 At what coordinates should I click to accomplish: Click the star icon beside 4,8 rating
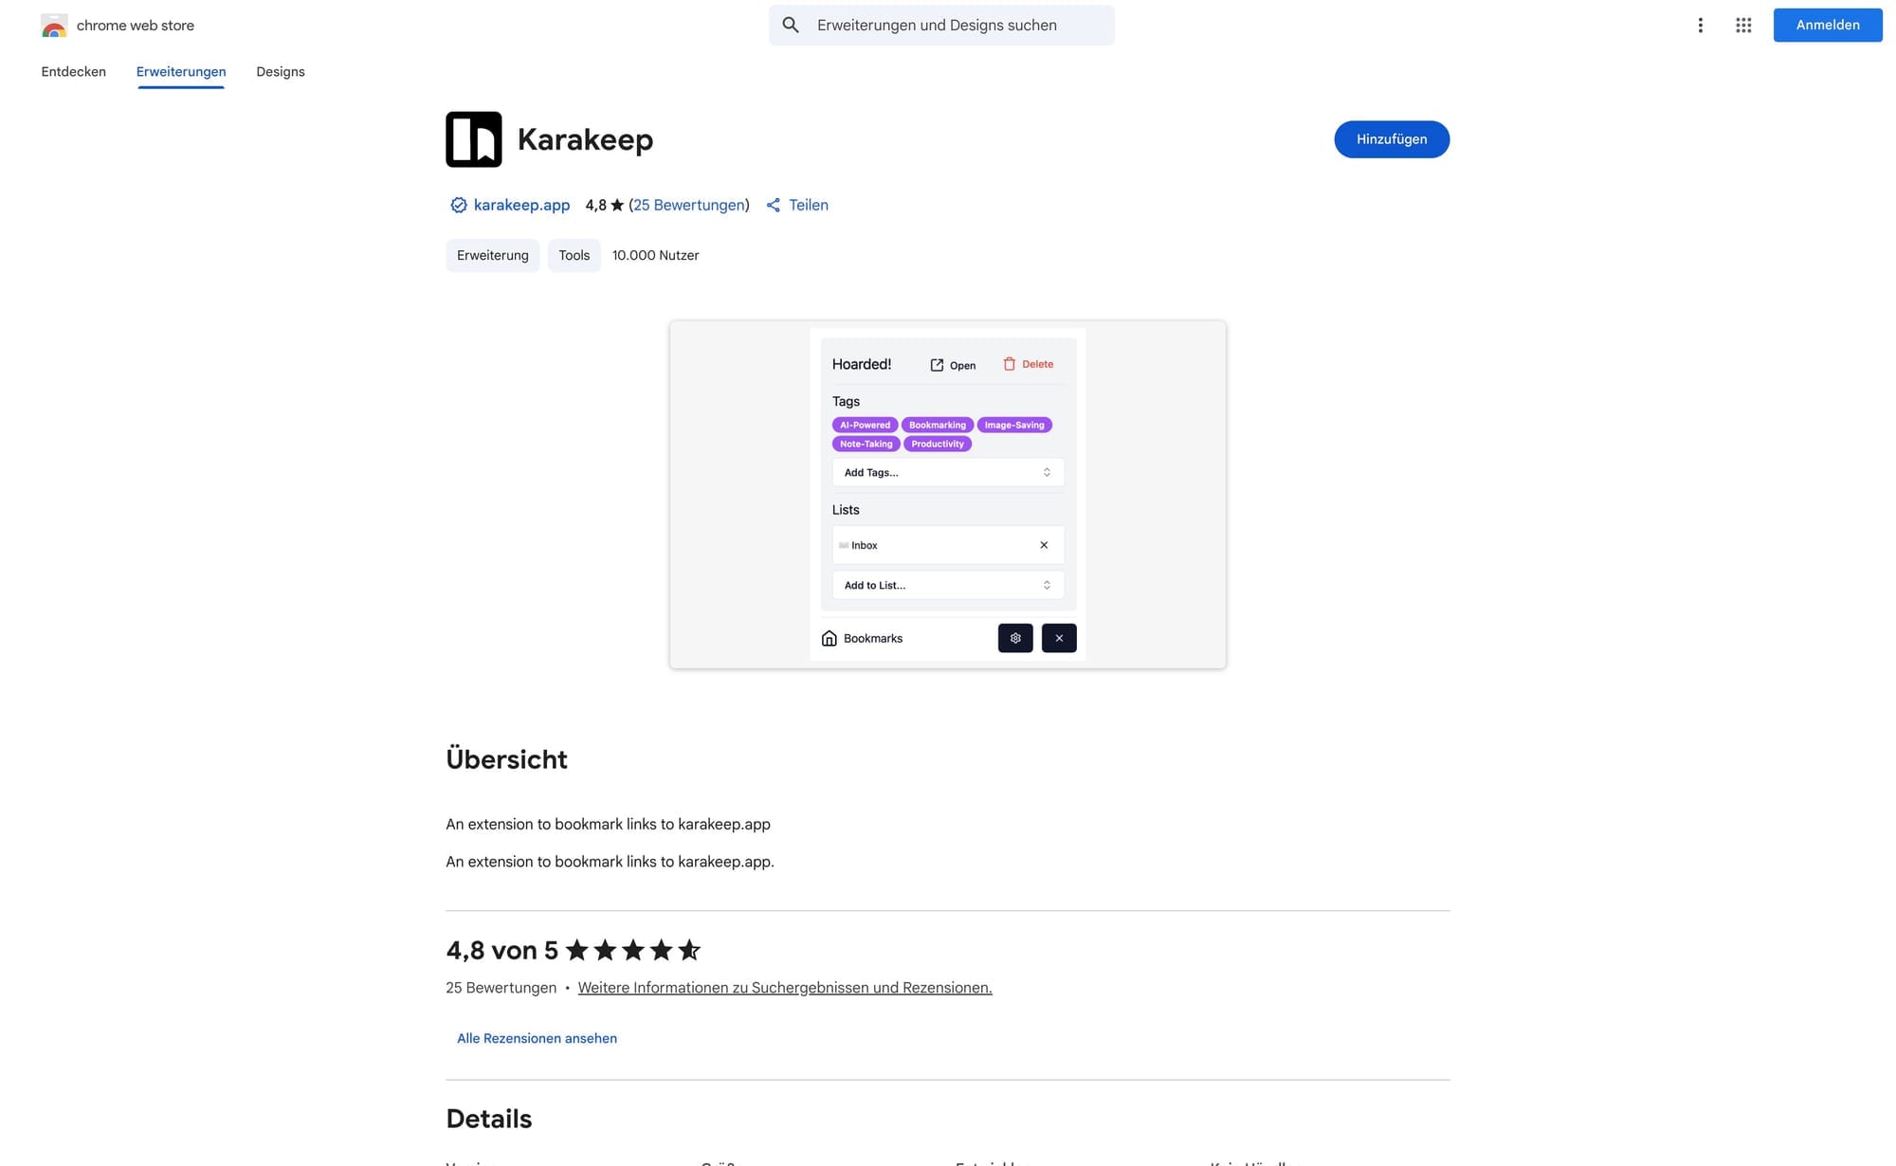pos(617,205)
